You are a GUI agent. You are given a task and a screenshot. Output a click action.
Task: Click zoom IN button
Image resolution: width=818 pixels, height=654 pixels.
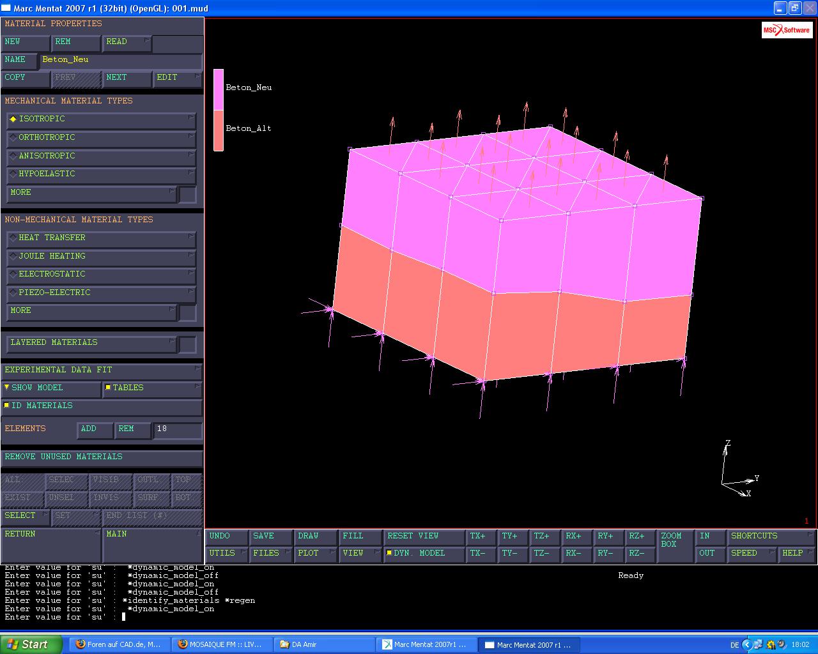coord(711,536)
